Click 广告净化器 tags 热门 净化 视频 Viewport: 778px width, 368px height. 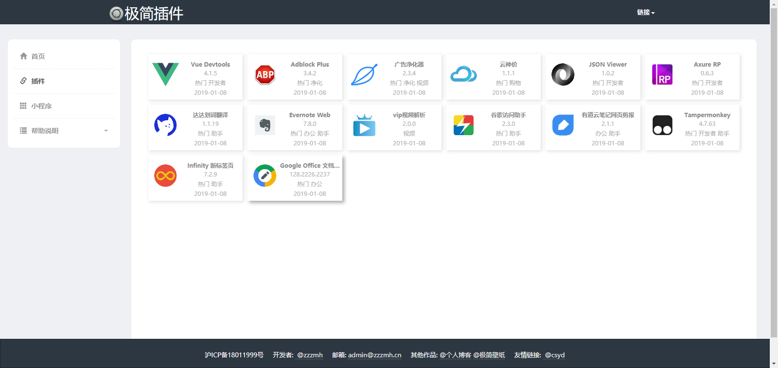409,83
